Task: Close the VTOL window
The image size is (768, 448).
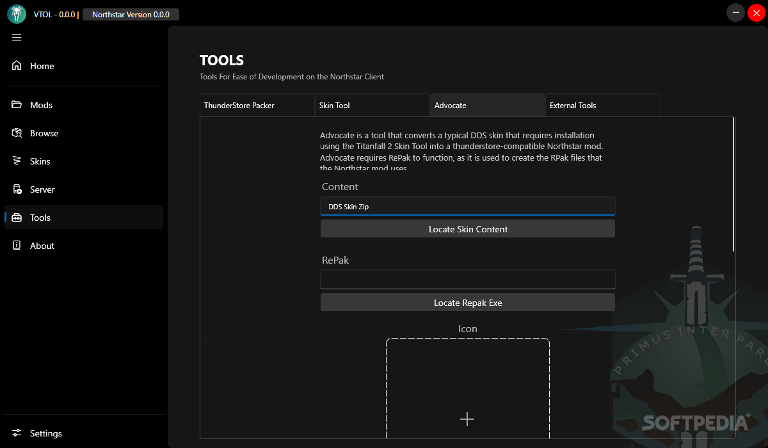Action: click(x=756, y=12)
